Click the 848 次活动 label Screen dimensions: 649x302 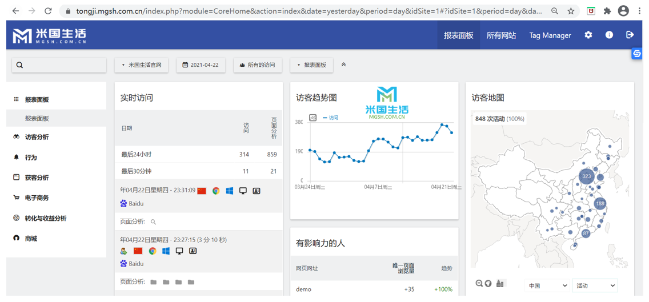[499, 119]
